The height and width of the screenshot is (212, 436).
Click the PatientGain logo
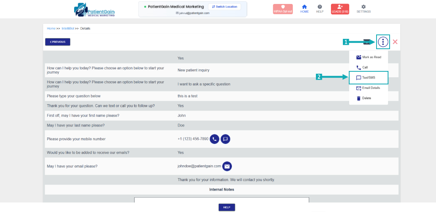tap(94, 10)
